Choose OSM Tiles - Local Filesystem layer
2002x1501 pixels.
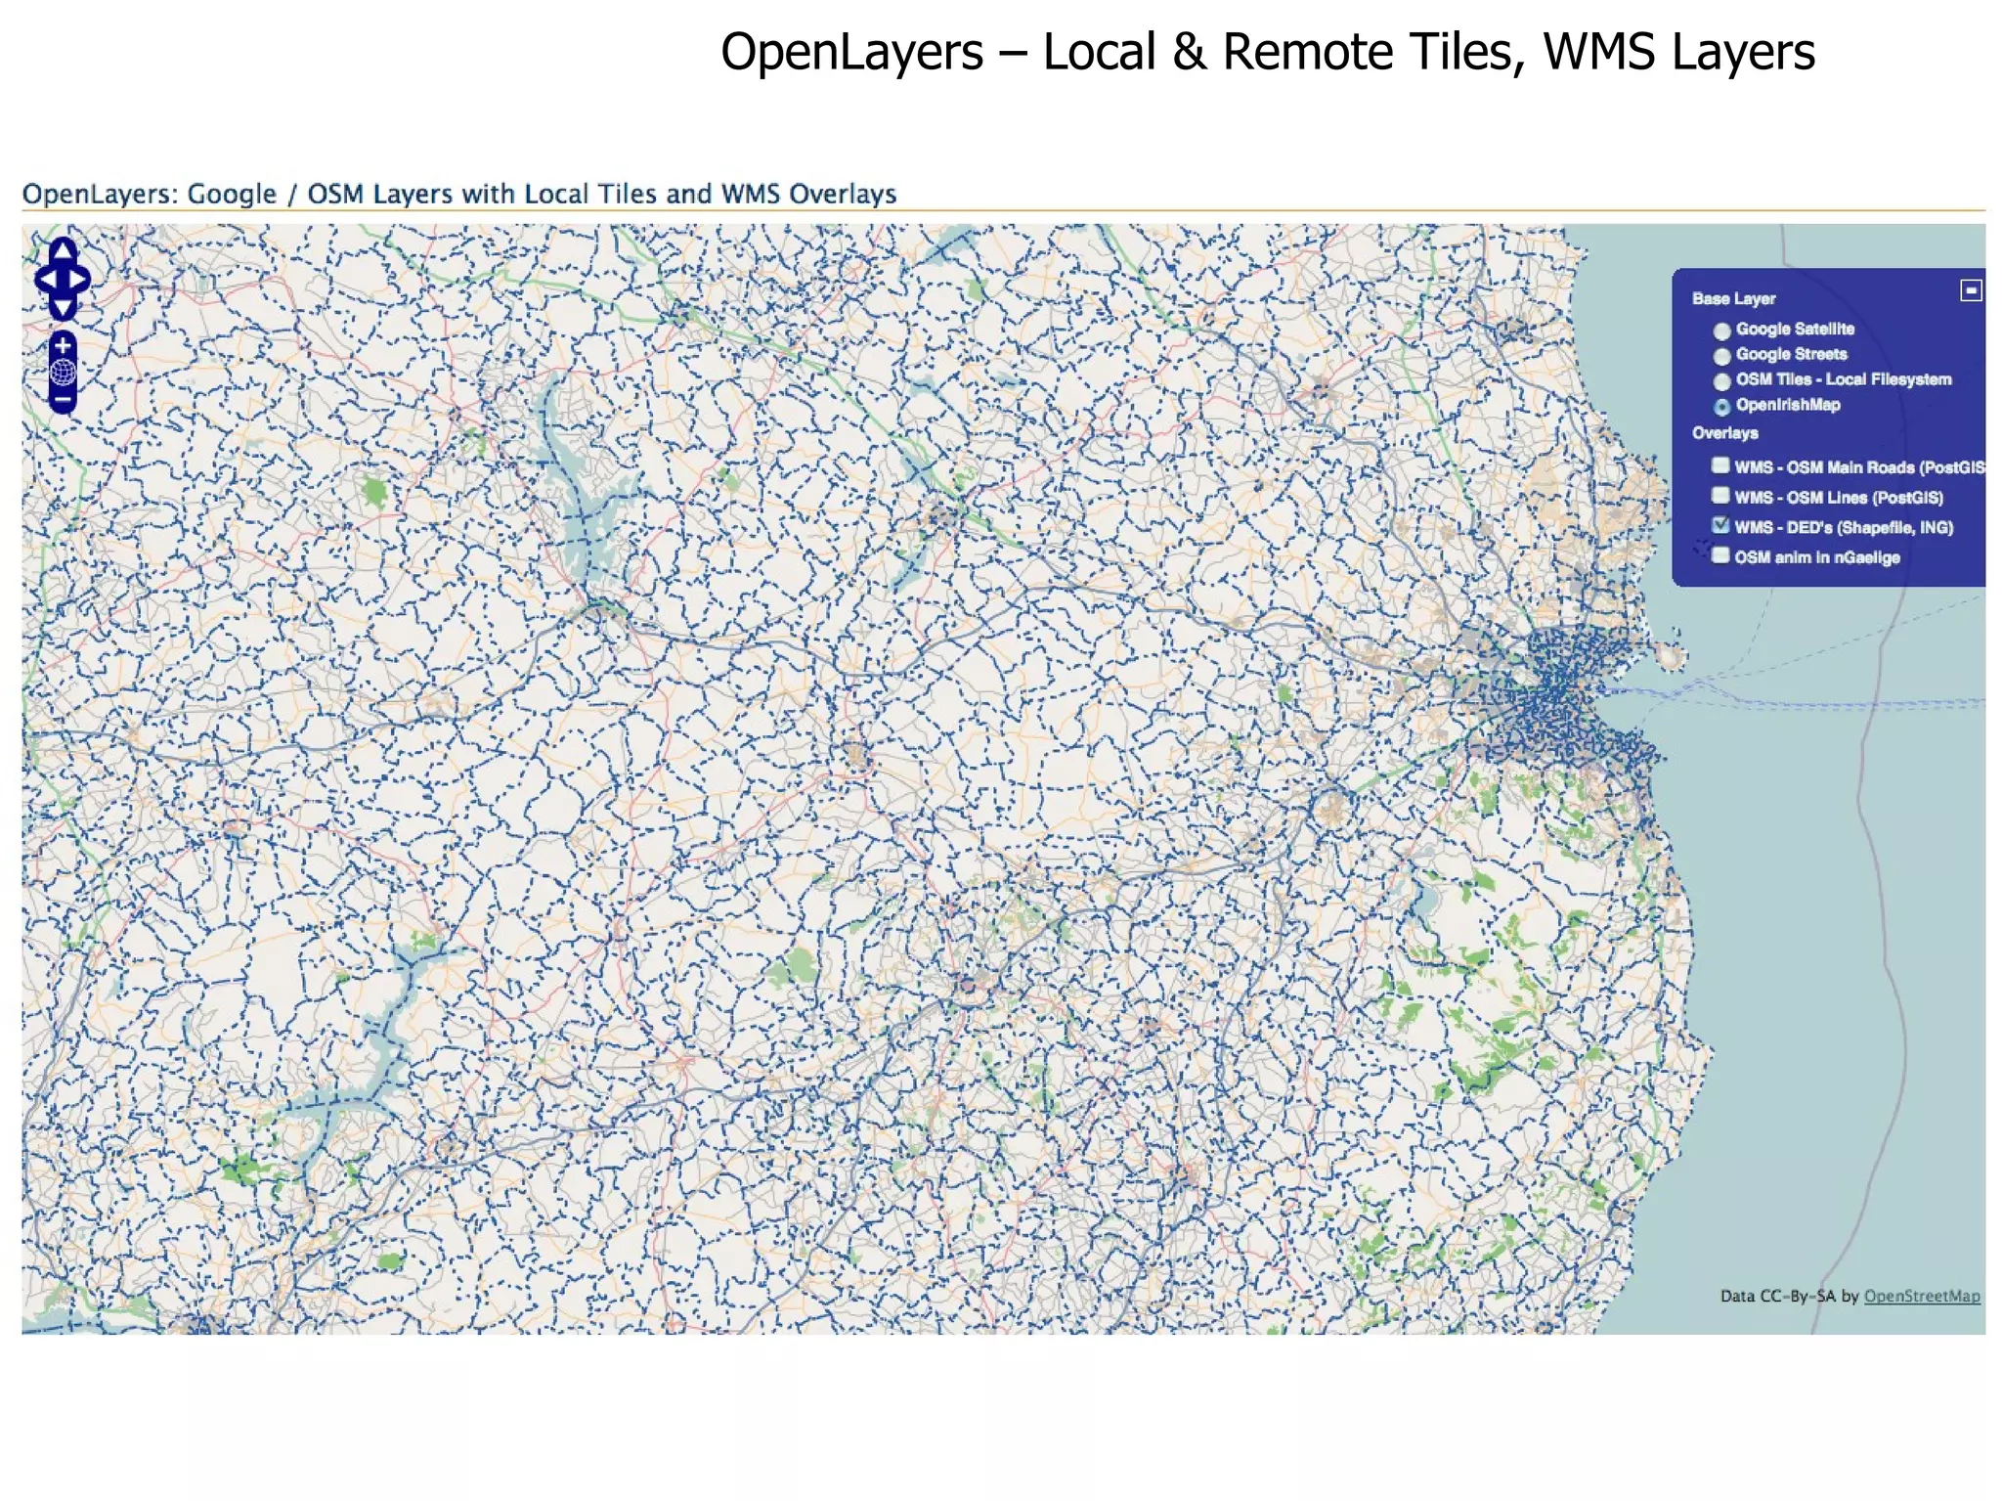[1721, 381]
